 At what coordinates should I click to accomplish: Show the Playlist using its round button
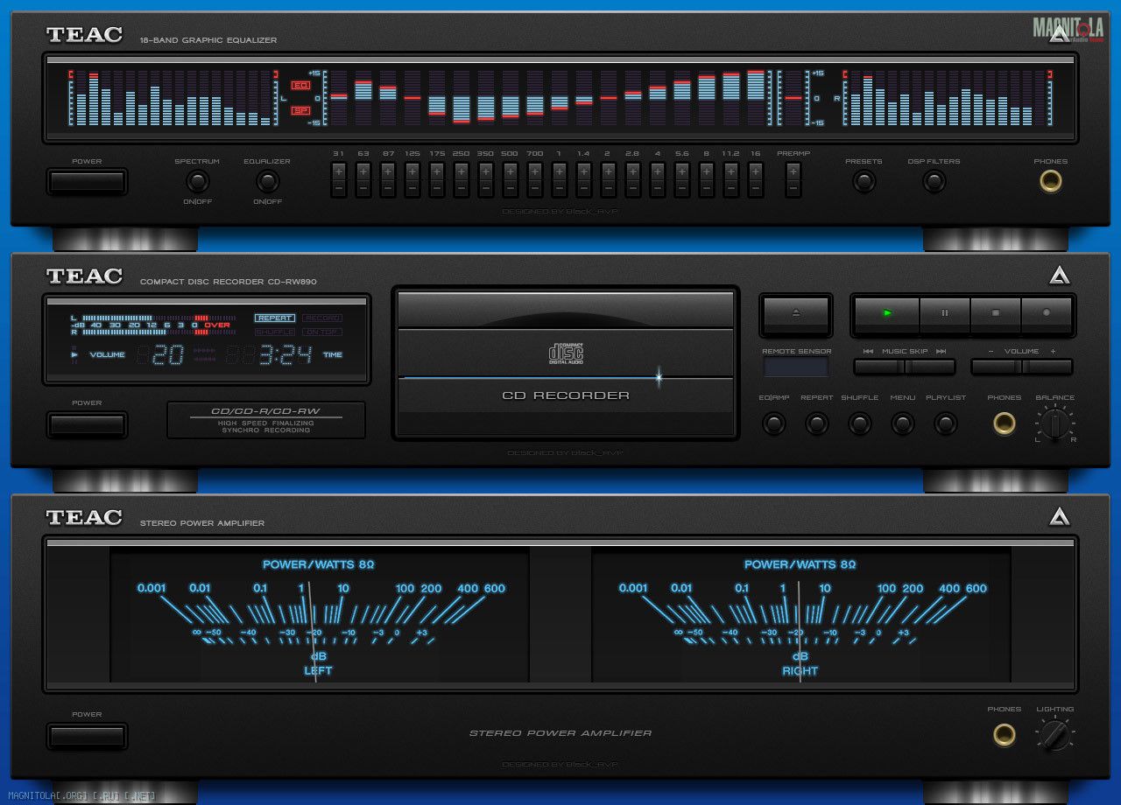tap(945, 424)
